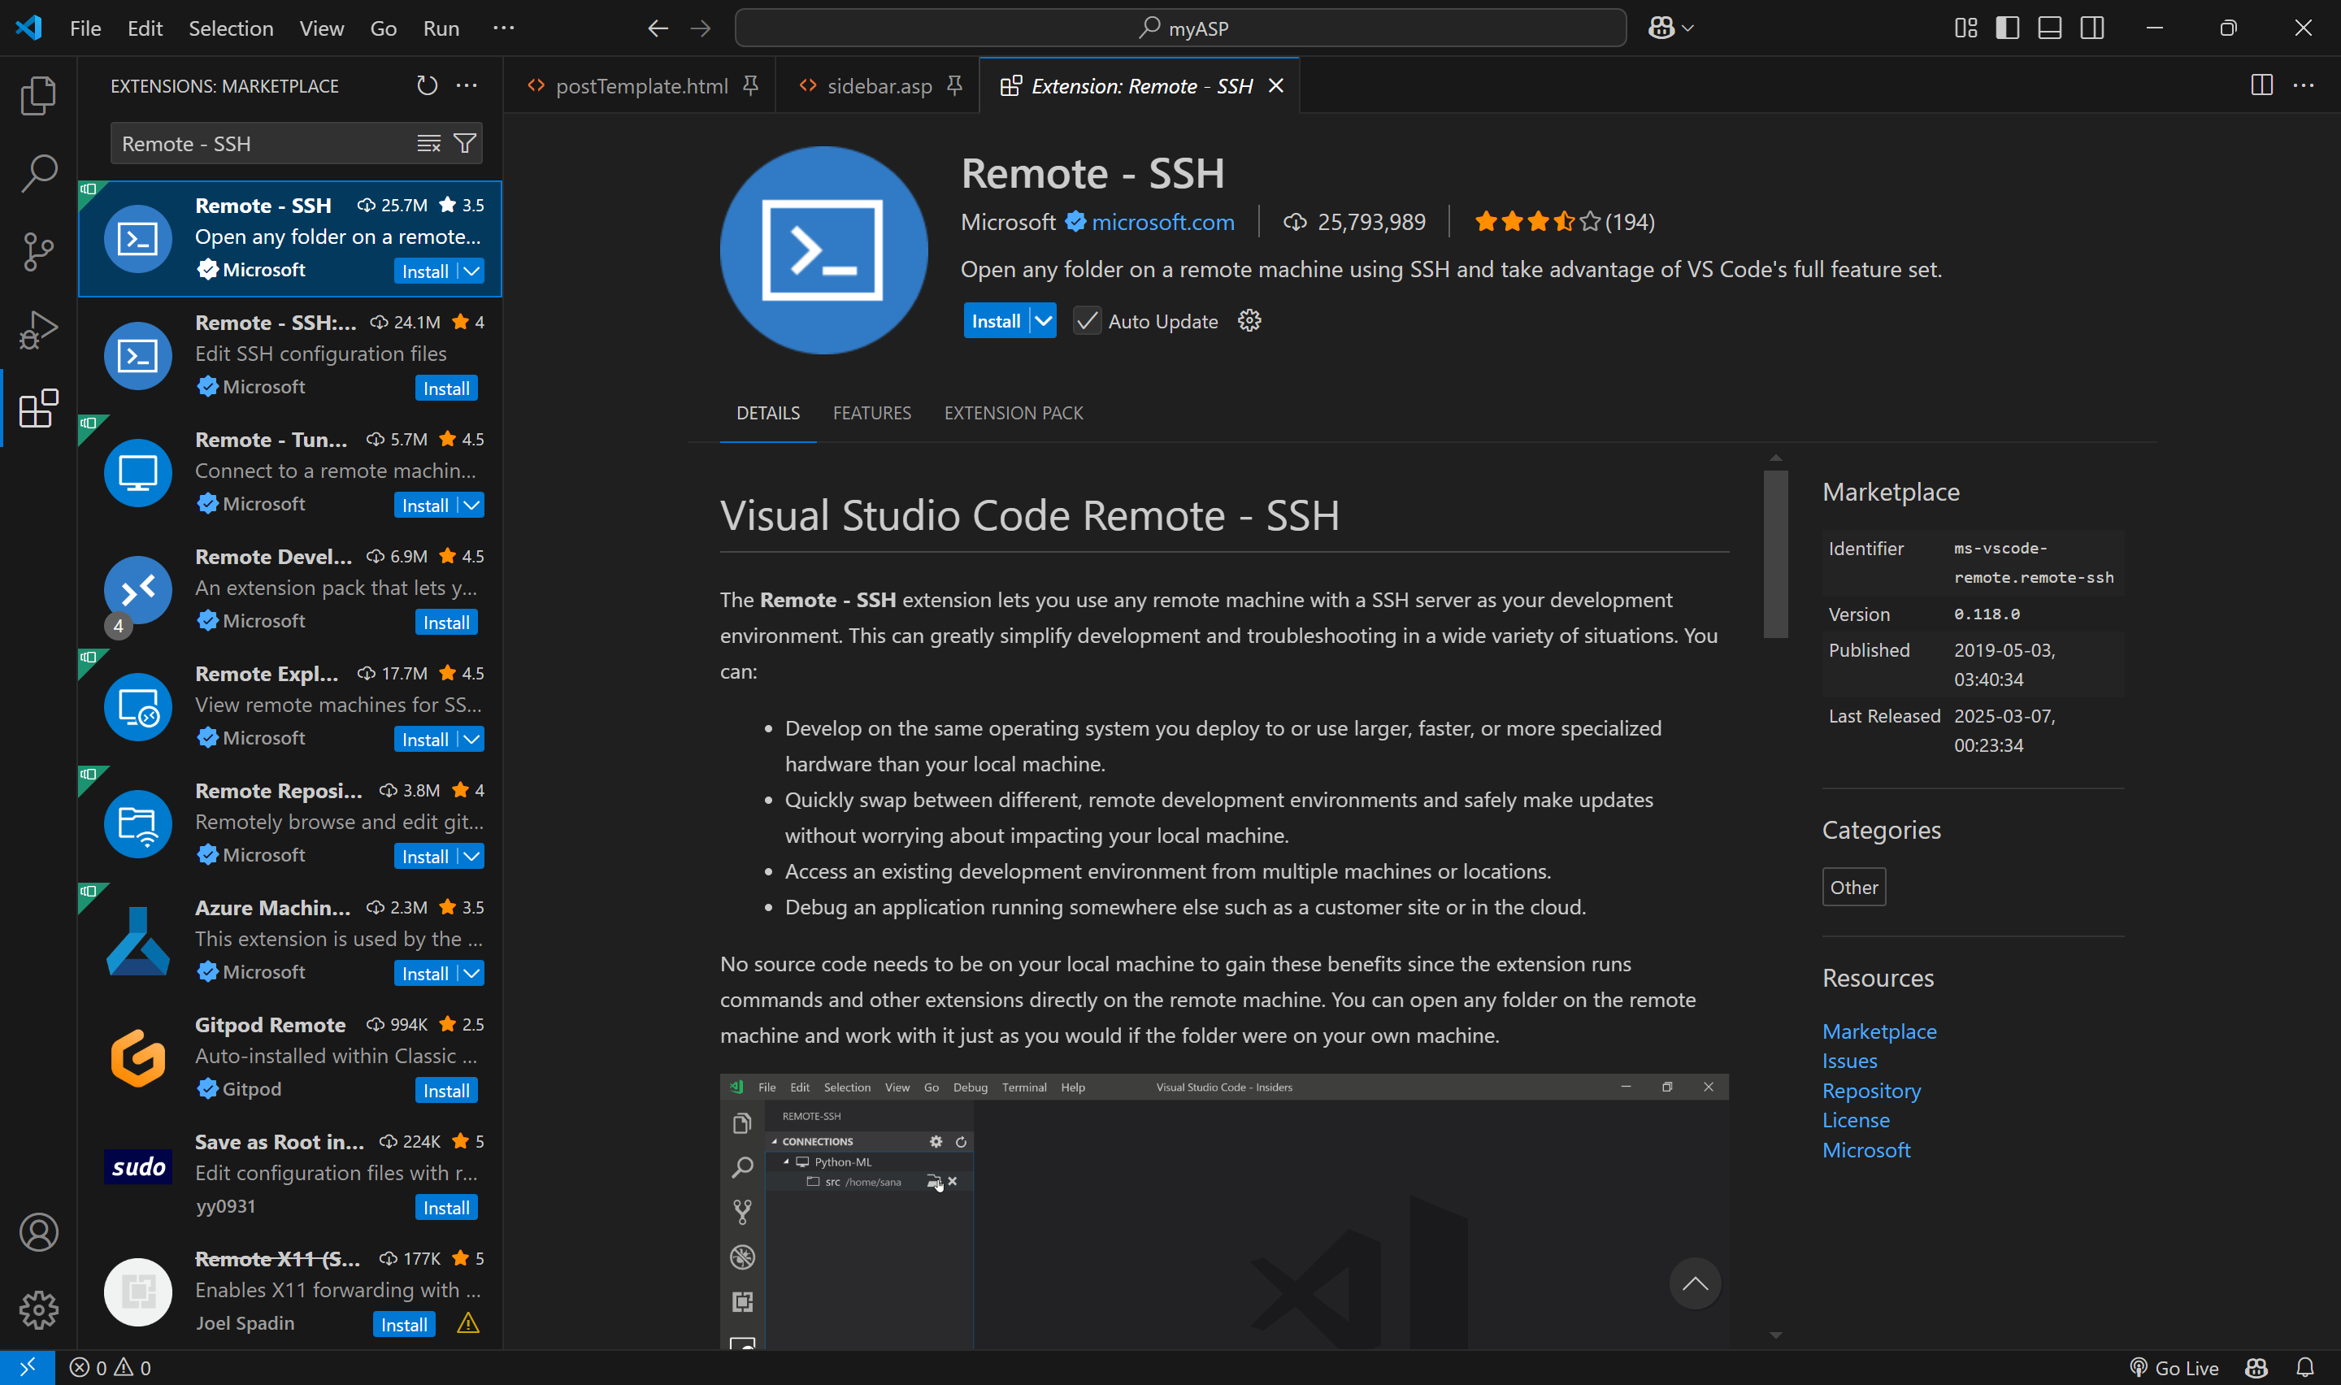Open the Extensions view icon
This screenshot has height=1385, width=2341.
pos(38,409)
